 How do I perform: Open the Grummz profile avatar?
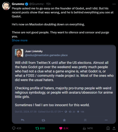coord(6,6)
